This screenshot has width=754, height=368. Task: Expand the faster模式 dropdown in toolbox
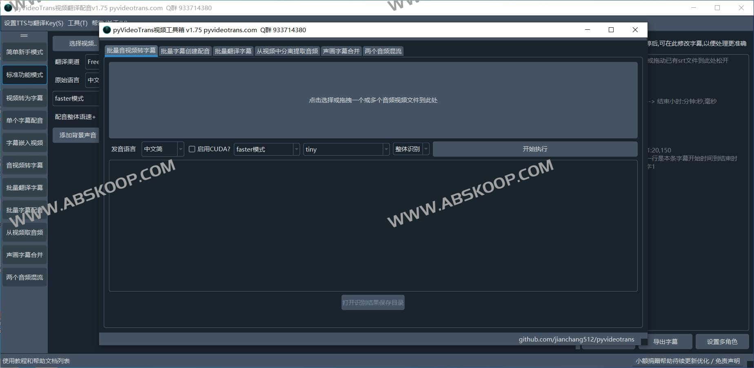[266, 149]
